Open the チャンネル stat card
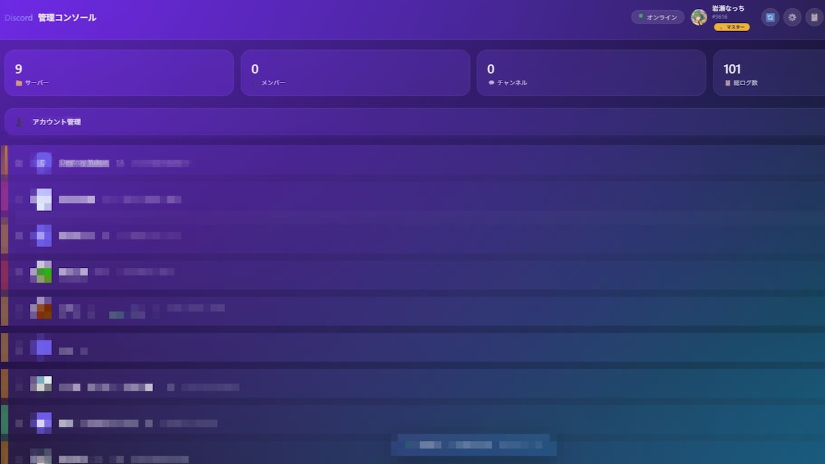Image resolution: width=825 pixels, height=464 pixels. tap(591, 73)
